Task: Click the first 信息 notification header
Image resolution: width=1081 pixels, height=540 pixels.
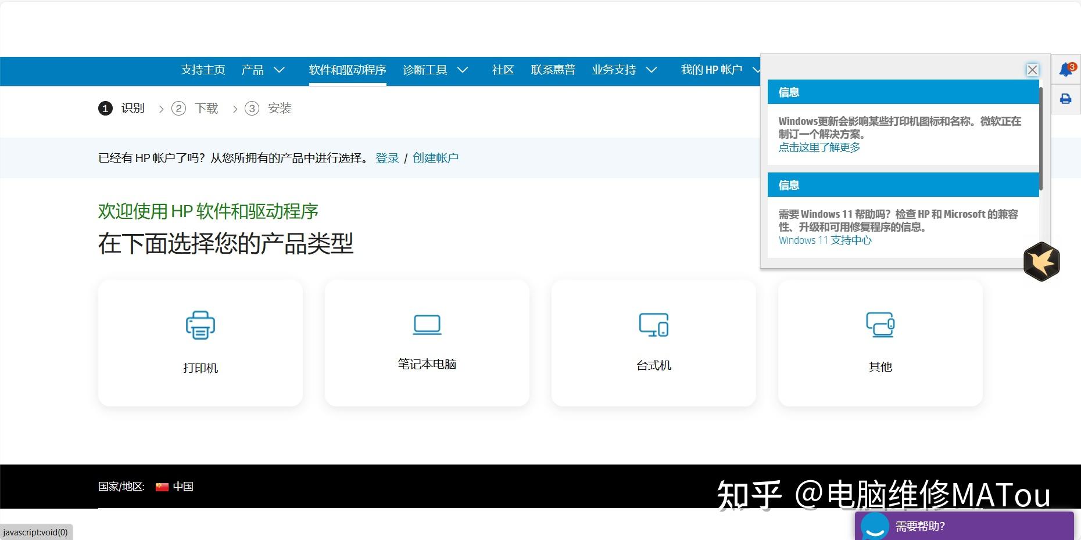Action: 903,92
